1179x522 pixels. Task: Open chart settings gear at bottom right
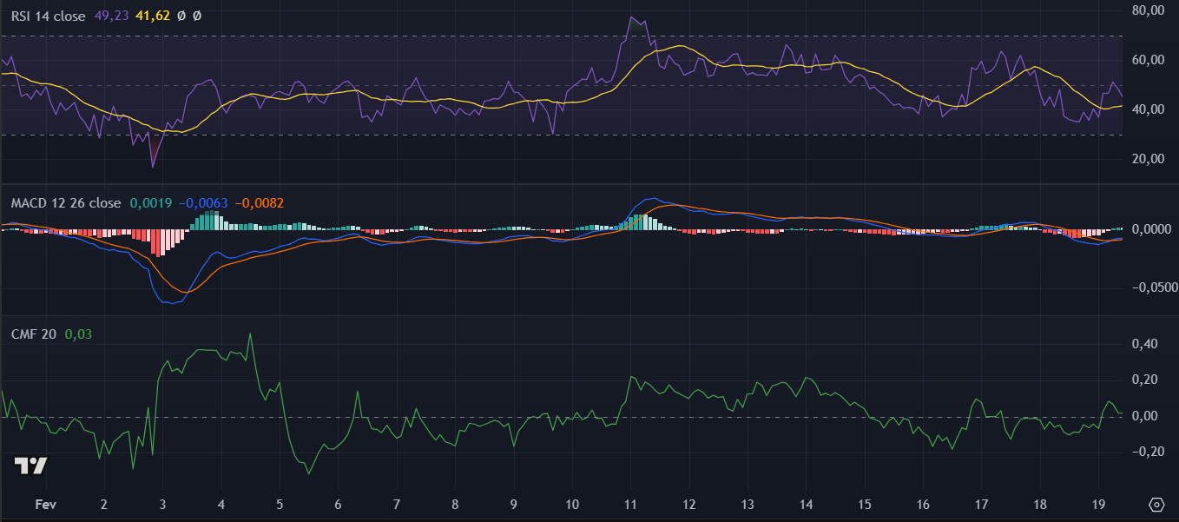[1156, 505]
